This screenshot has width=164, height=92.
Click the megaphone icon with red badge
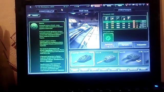tap(126, 5)
